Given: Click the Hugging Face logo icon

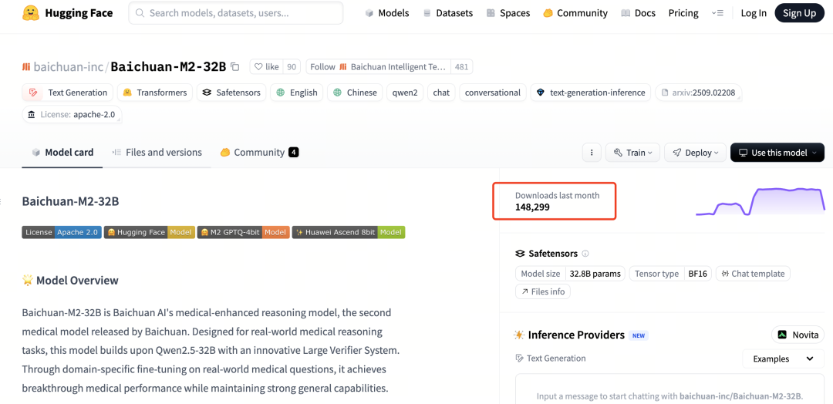Looking at the screenshot, I should pos(31,13).
